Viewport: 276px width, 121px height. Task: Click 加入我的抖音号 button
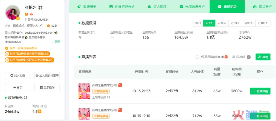[x=47, y=76]
